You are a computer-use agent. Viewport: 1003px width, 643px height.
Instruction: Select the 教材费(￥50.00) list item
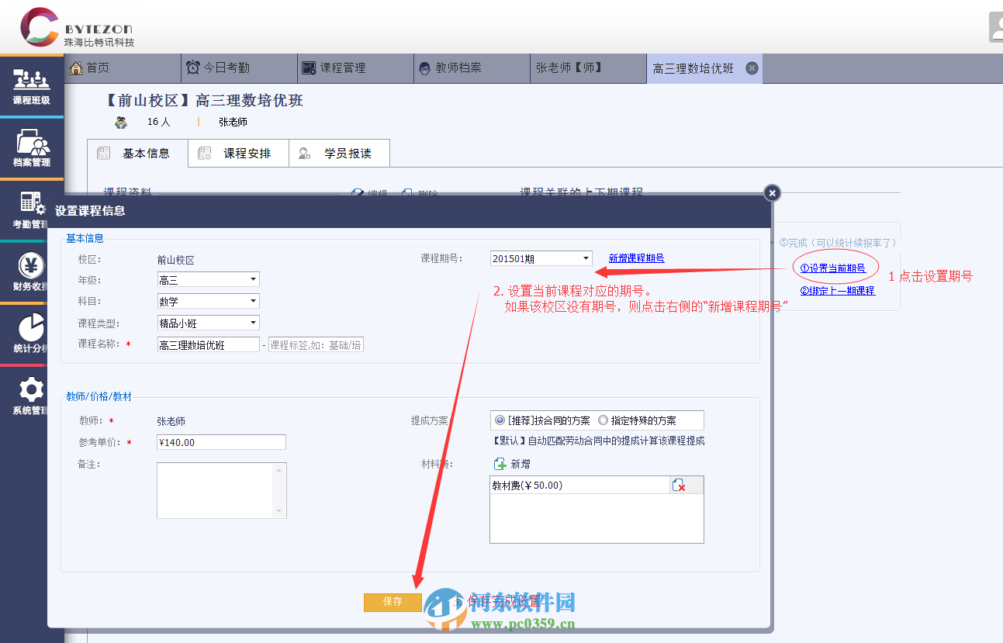point(579,486)
